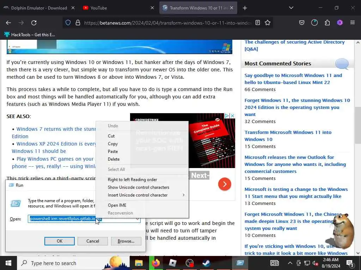The width and height of the screenshot is (361, 270).
Task: Expand the Run dialog Open dropdown arrow
Action: (x=137, y=219)
